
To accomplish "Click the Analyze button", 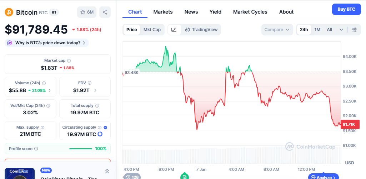I will tap(323, 177).
